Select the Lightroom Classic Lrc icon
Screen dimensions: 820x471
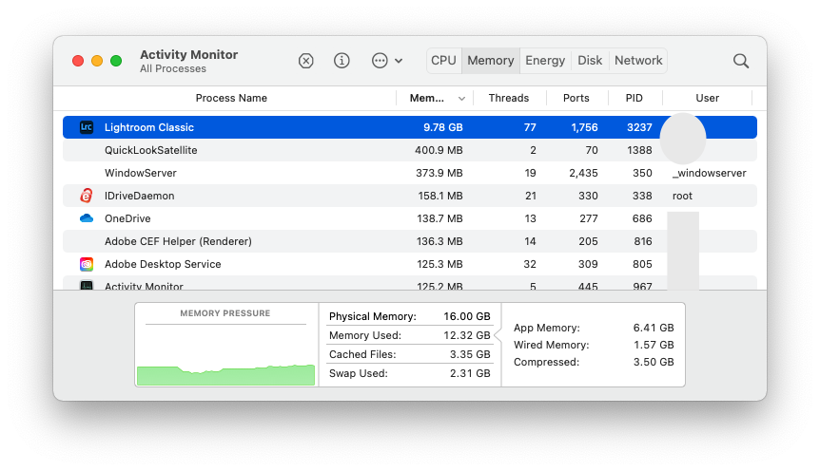point(87,127)
